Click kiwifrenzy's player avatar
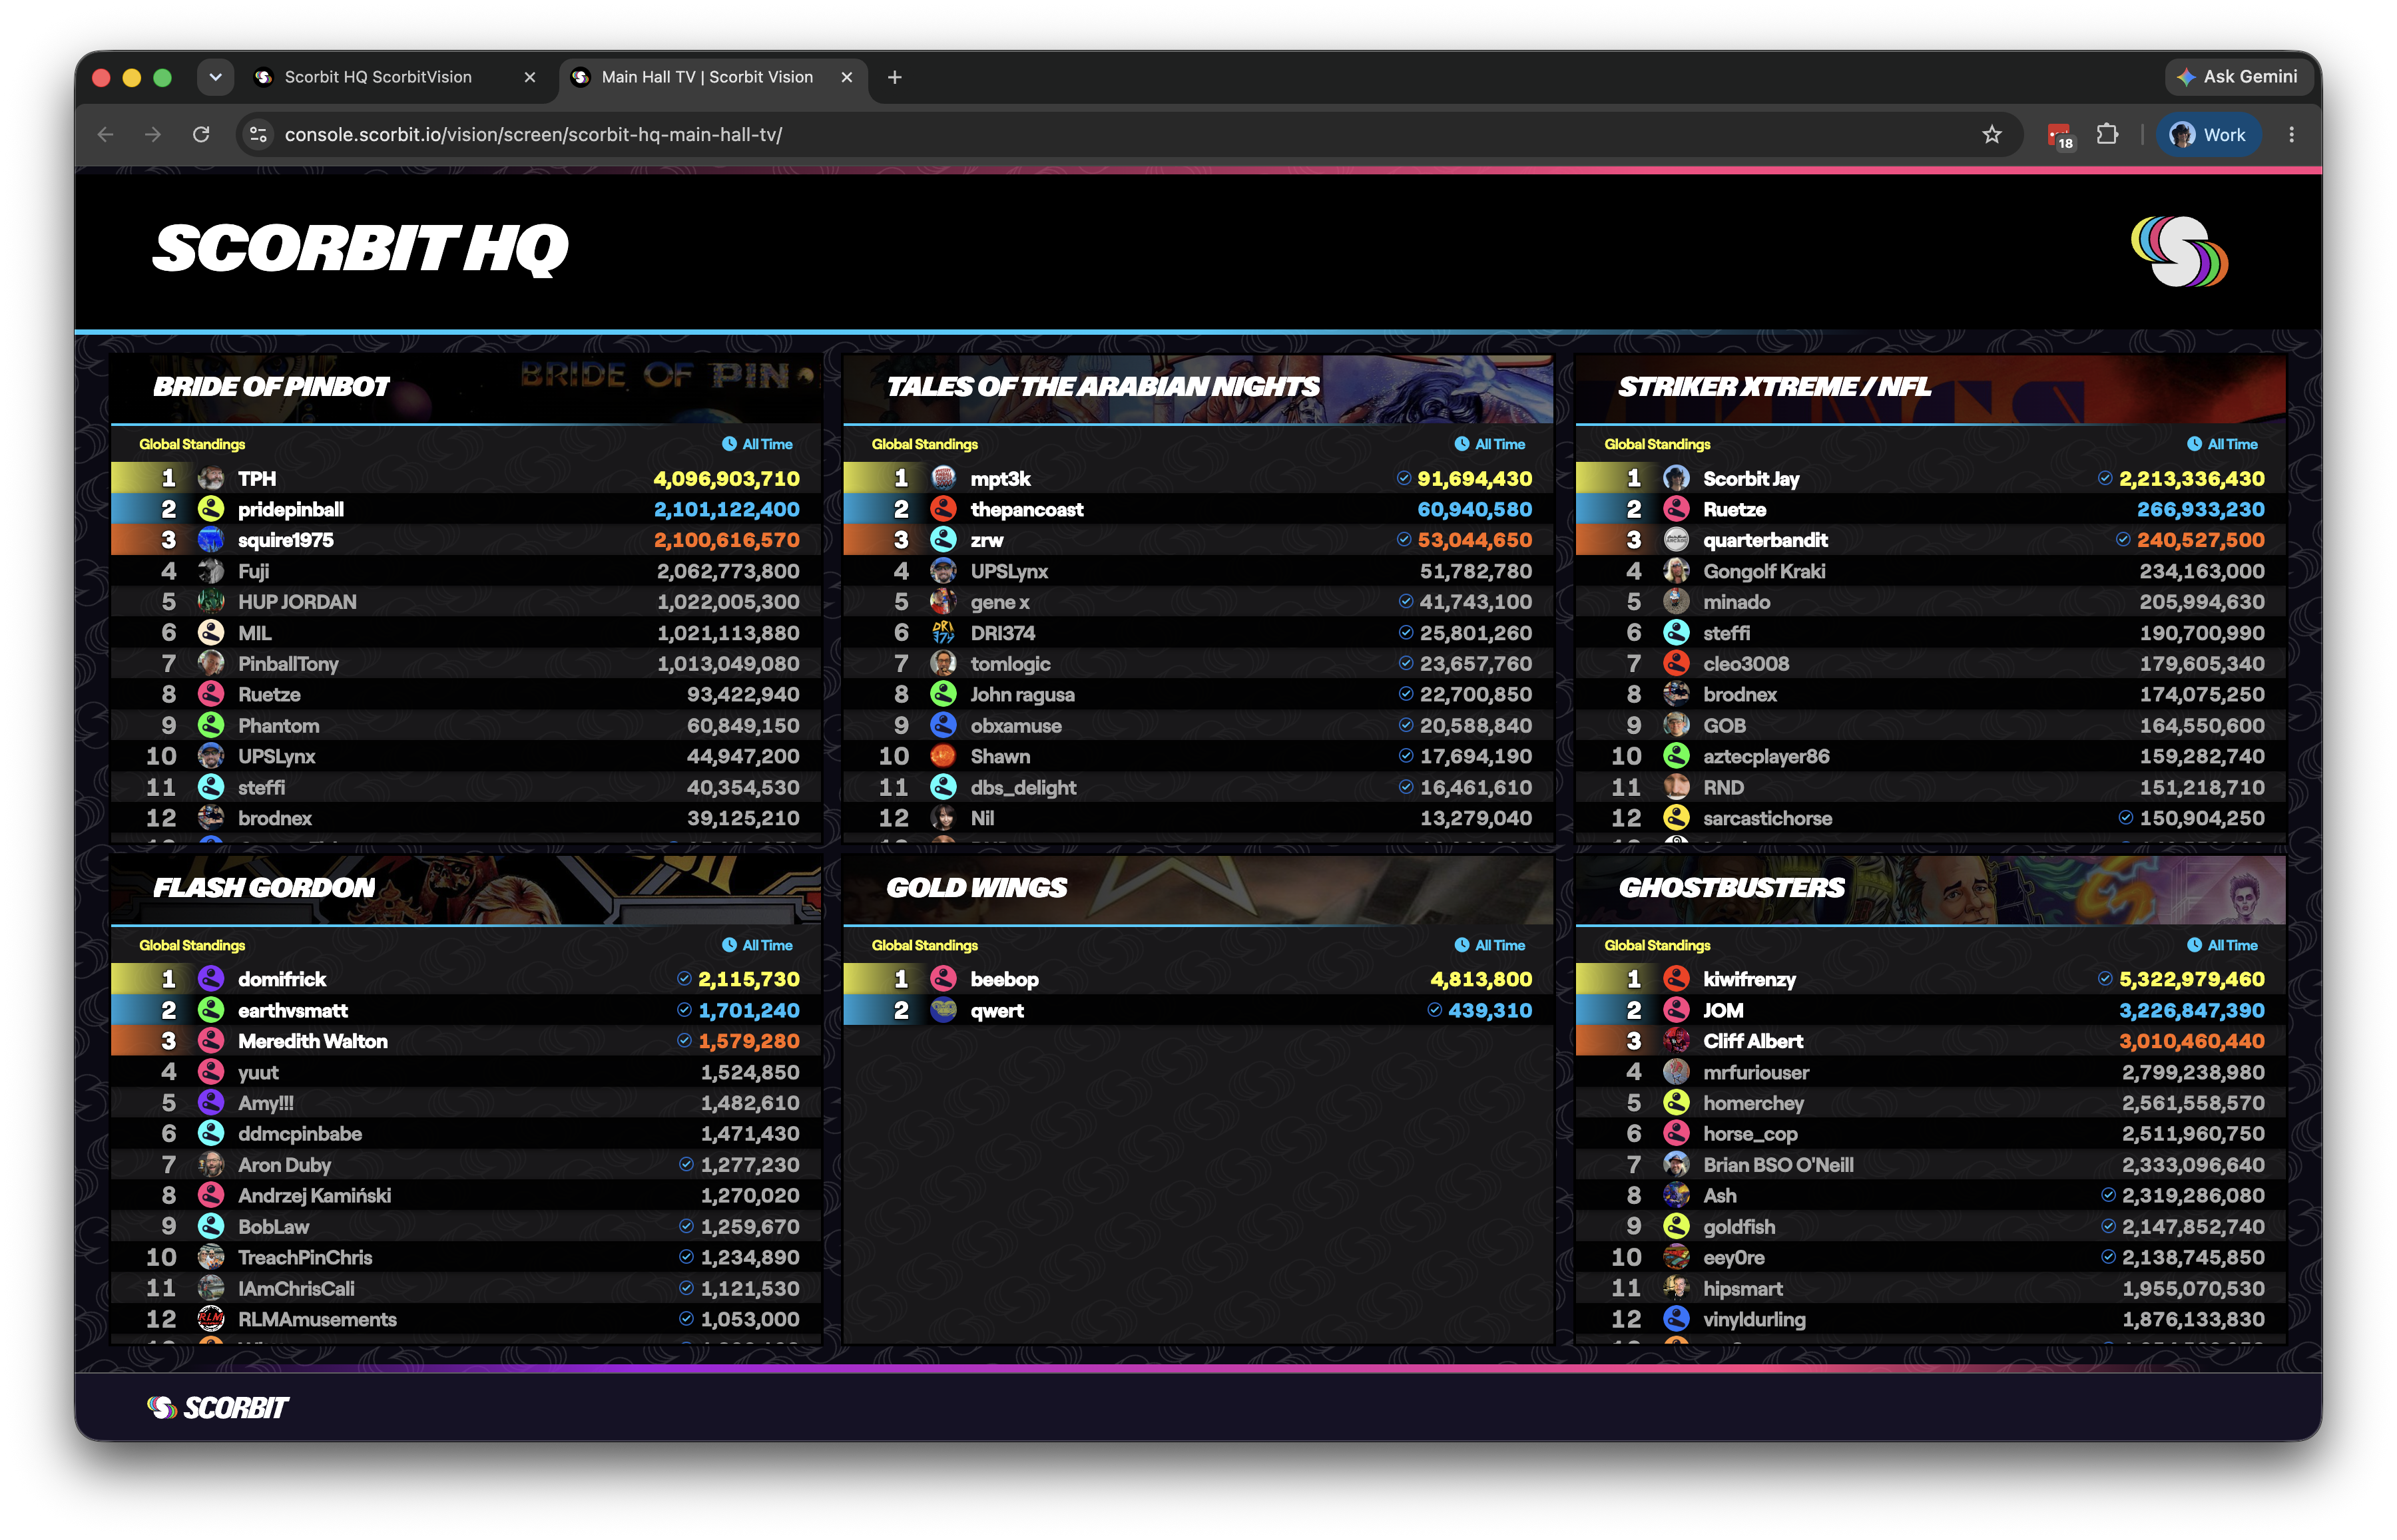 (x=1676, y=979)
